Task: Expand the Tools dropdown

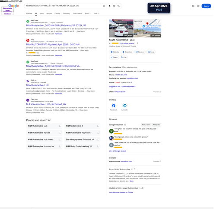Action: (x=96, y=13)
